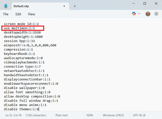Viewport: 162px width, 119px height.
Task: Click the line desktopheight:i:1080
Action: click(23, 37)
